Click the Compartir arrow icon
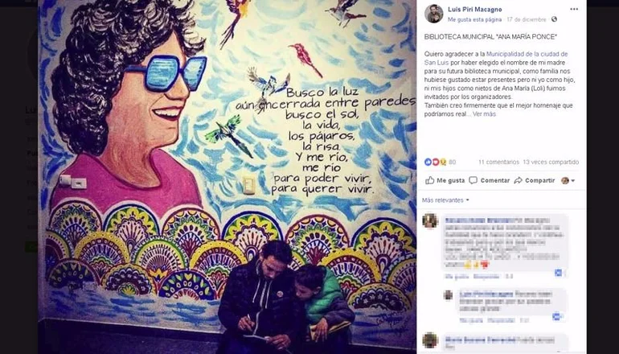619x354 pixels. (x=518, y=180)
